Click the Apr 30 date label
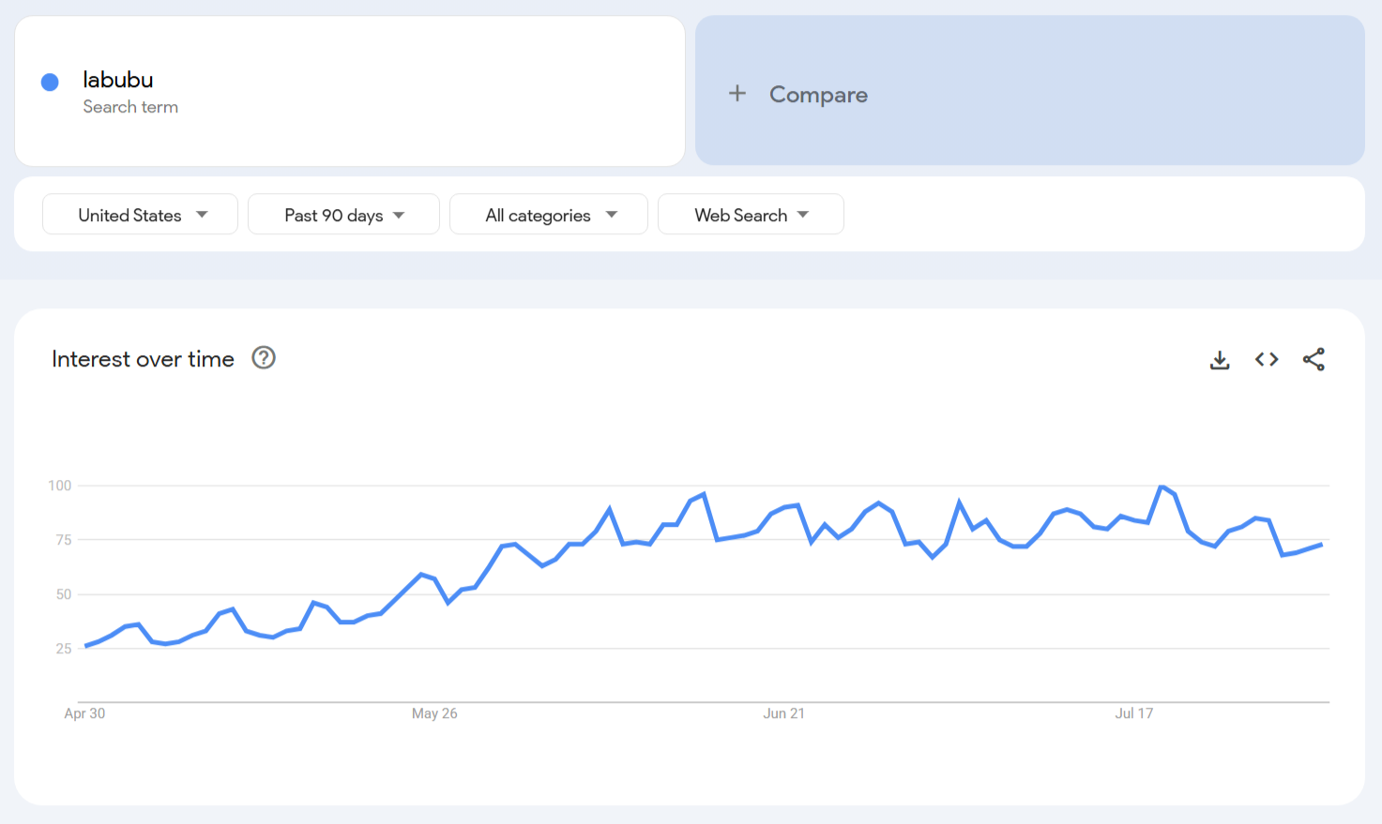This screenshot has width=1382, height=824. tap(84, 712)
